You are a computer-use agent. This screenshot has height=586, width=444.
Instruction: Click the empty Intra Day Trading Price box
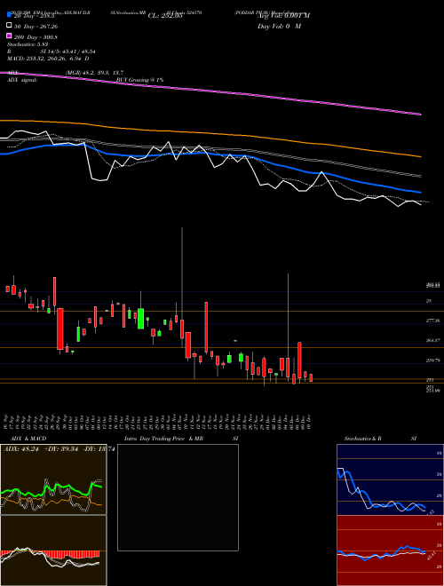[x=178, y=497]
